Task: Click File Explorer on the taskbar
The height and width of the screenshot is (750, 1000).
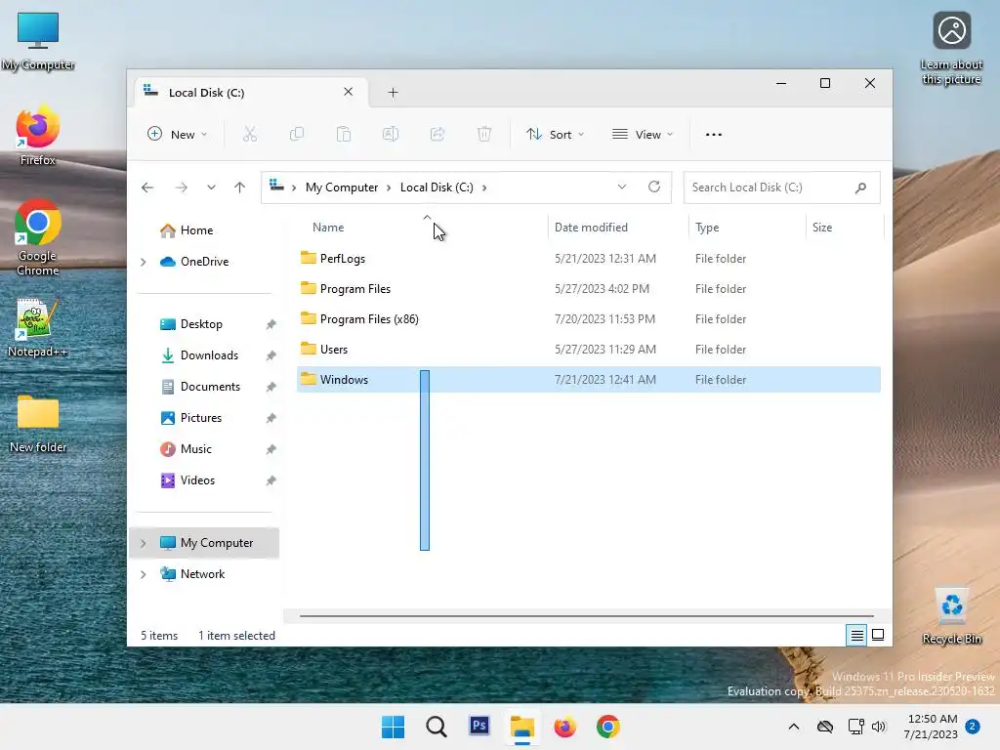Action: pyautogui.click(x=522, y=727)
